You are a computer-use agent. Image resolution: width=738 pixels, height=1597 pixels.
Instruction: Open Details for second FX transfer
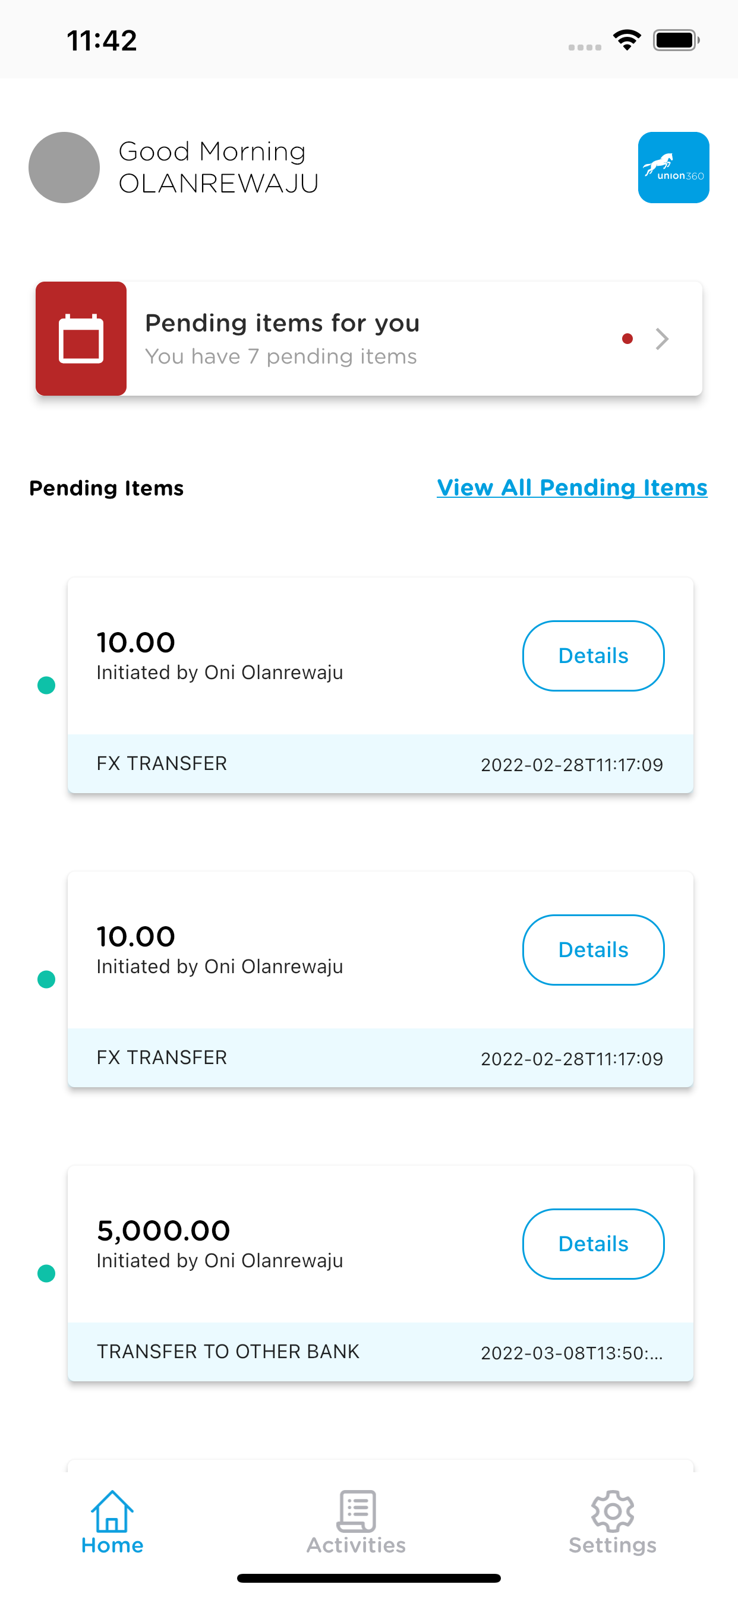593,950
